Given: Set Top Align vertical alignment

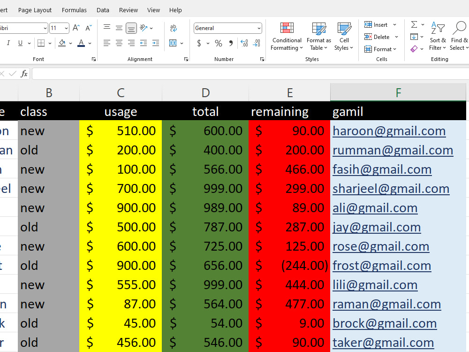Looking at the screenshot, I should (x=107, y=28).
